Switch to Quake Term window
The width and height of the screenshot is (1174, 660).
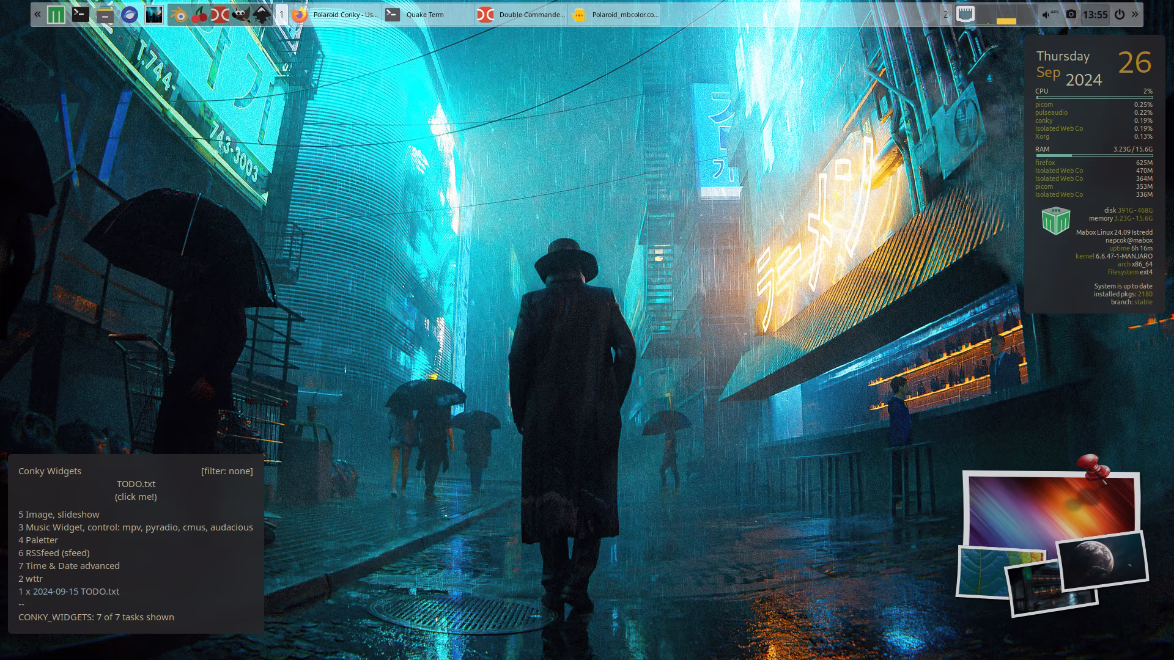click(x=425, y=15)
